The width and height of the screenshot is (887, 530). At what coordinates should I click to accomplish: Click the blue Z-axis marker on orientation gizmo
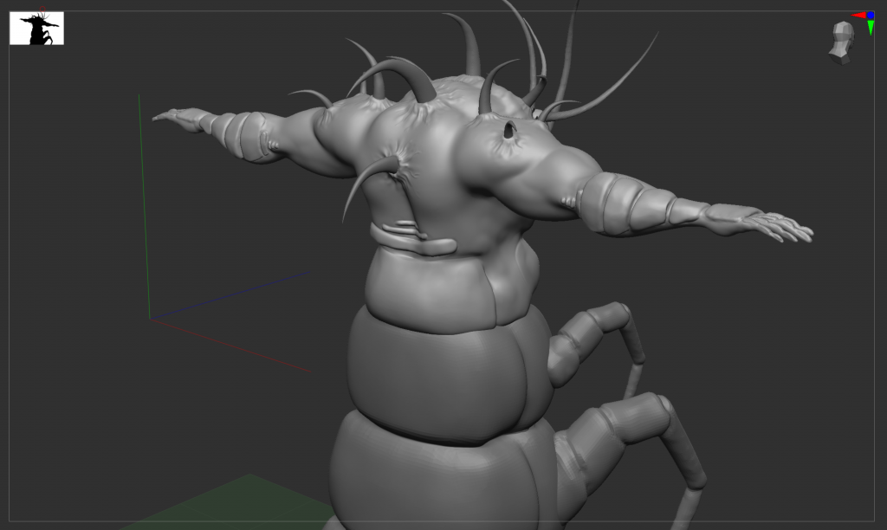click(x=871, y=16)
